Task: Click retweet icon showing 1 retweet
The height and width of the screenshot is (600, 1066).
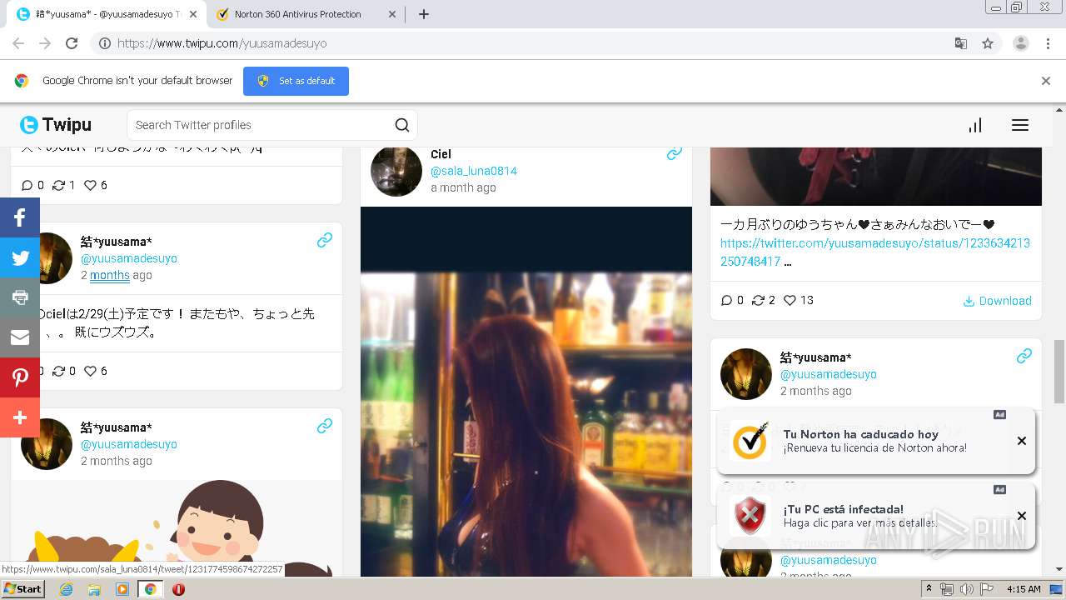Action: coord(58,185)
